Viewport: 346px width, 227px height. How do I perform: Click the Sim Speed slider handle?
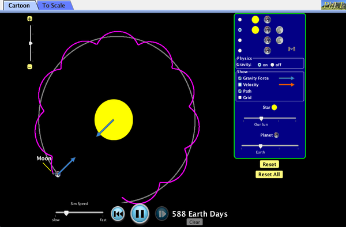(66, 213)
